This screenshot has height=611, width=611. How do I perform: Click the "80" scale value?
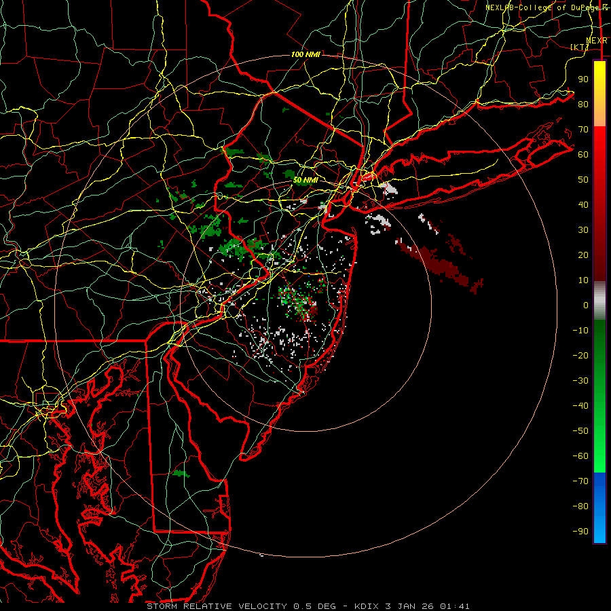[583, 104]
